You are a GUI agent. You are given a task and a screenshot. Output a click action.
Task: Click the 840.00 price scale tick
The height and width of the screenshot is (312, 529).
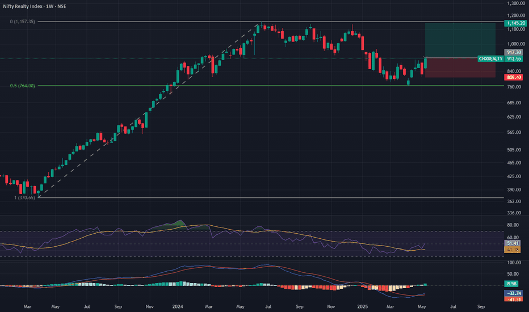coord(514,71)
